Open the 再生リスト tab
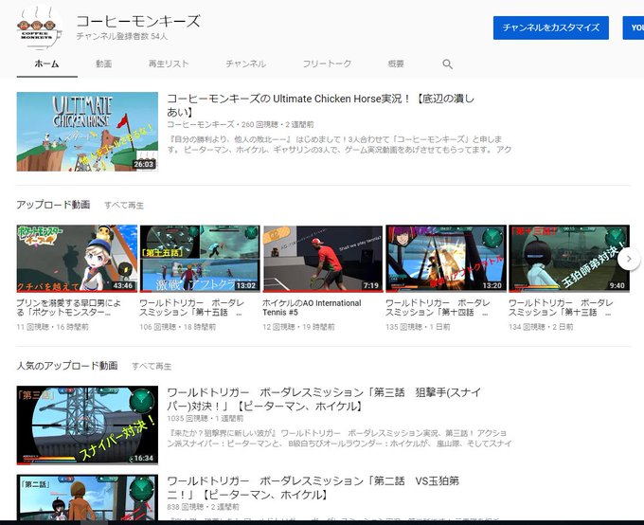The width and height of the screenshot is (644, 525). coord(169,63)
